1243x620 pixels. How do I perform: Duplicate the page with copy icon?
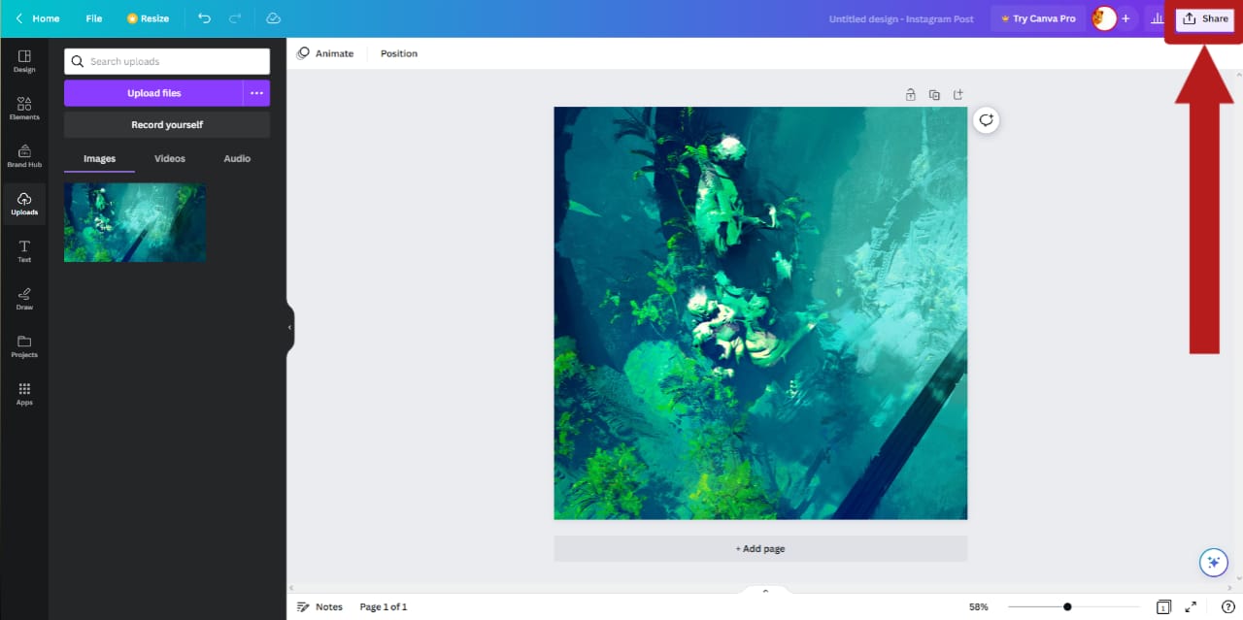(934, 95)
